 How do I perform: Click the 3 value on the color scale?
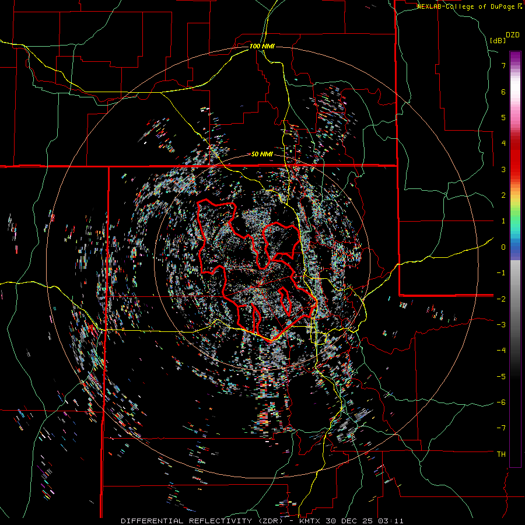(x=503, y=169)
